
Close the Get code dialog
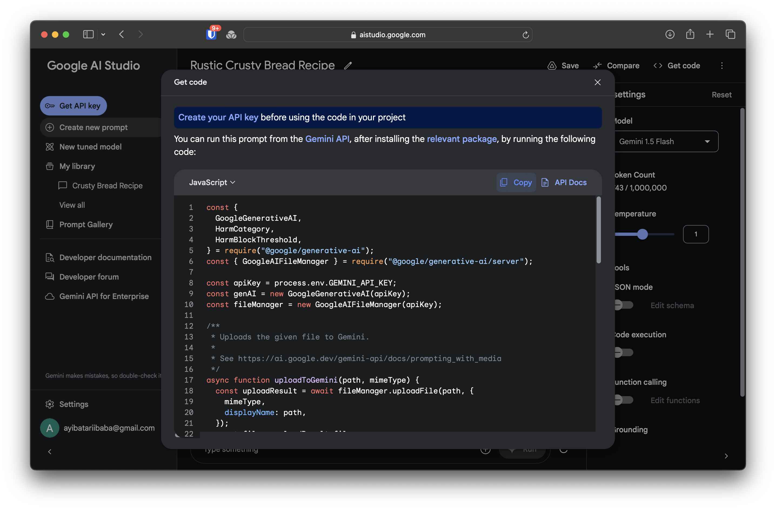click(597, 82)
